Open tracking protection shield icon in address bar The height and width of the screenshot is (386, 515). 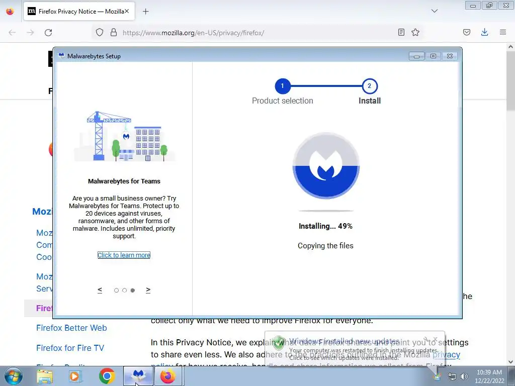click(100, 33)
